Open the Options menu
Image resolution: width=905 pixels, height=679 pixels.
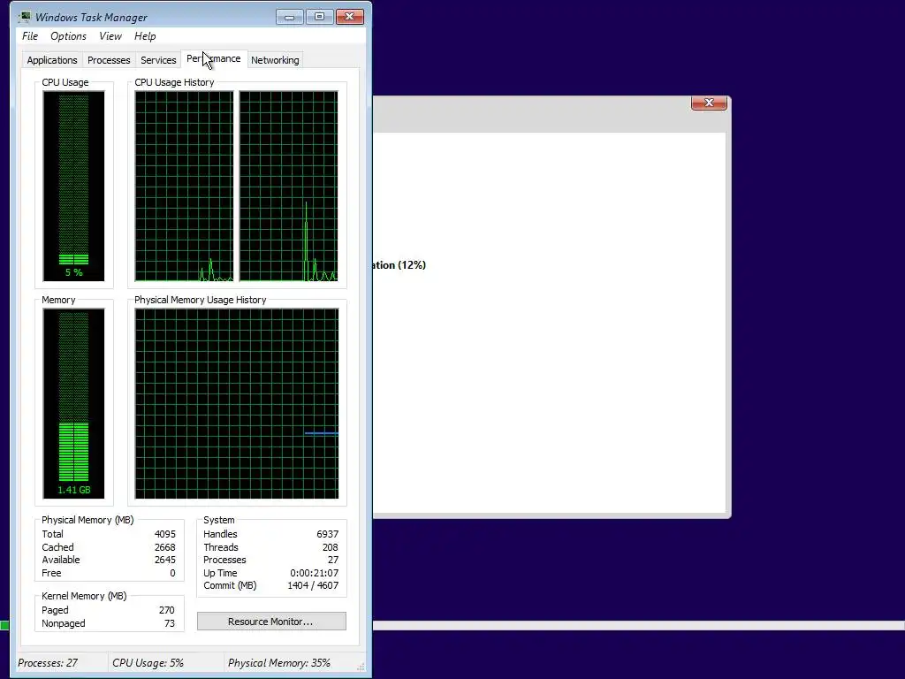point(68,36)
